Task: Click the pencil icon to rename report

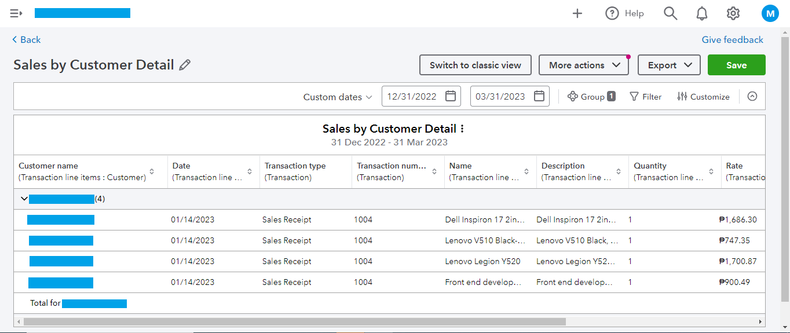Action: 185,65
